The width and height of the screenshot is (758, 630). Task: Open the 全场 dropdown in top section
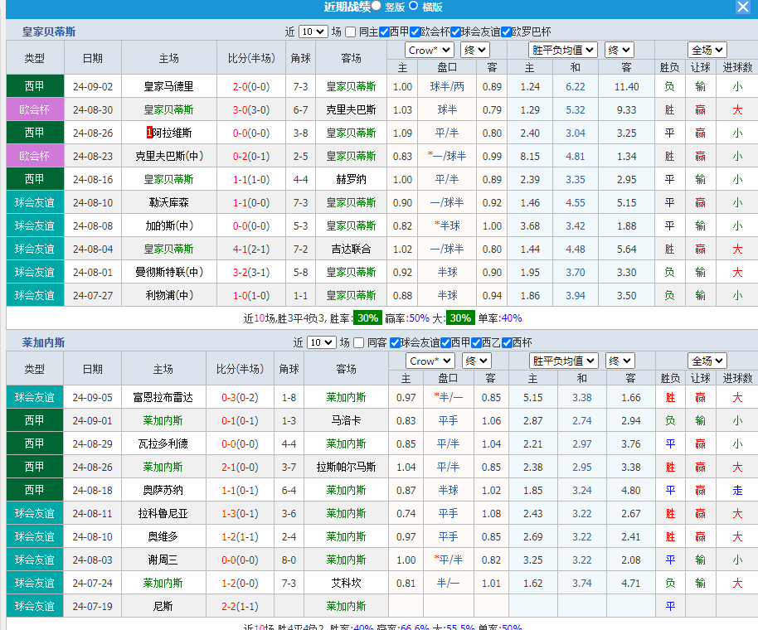point(707,50)
